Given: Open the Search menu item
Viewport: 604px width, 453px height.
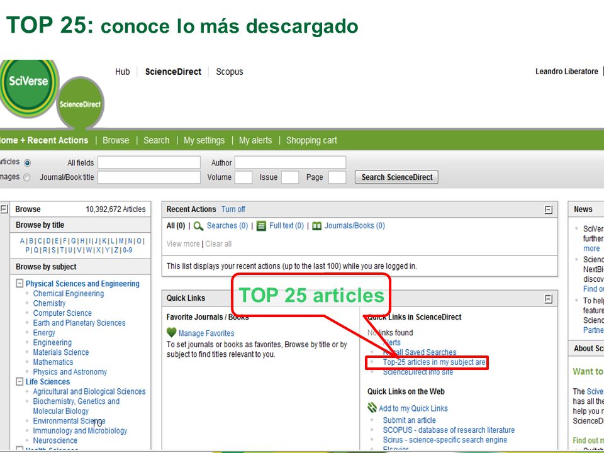Looking at the screenshot, I should coord(157,140).
